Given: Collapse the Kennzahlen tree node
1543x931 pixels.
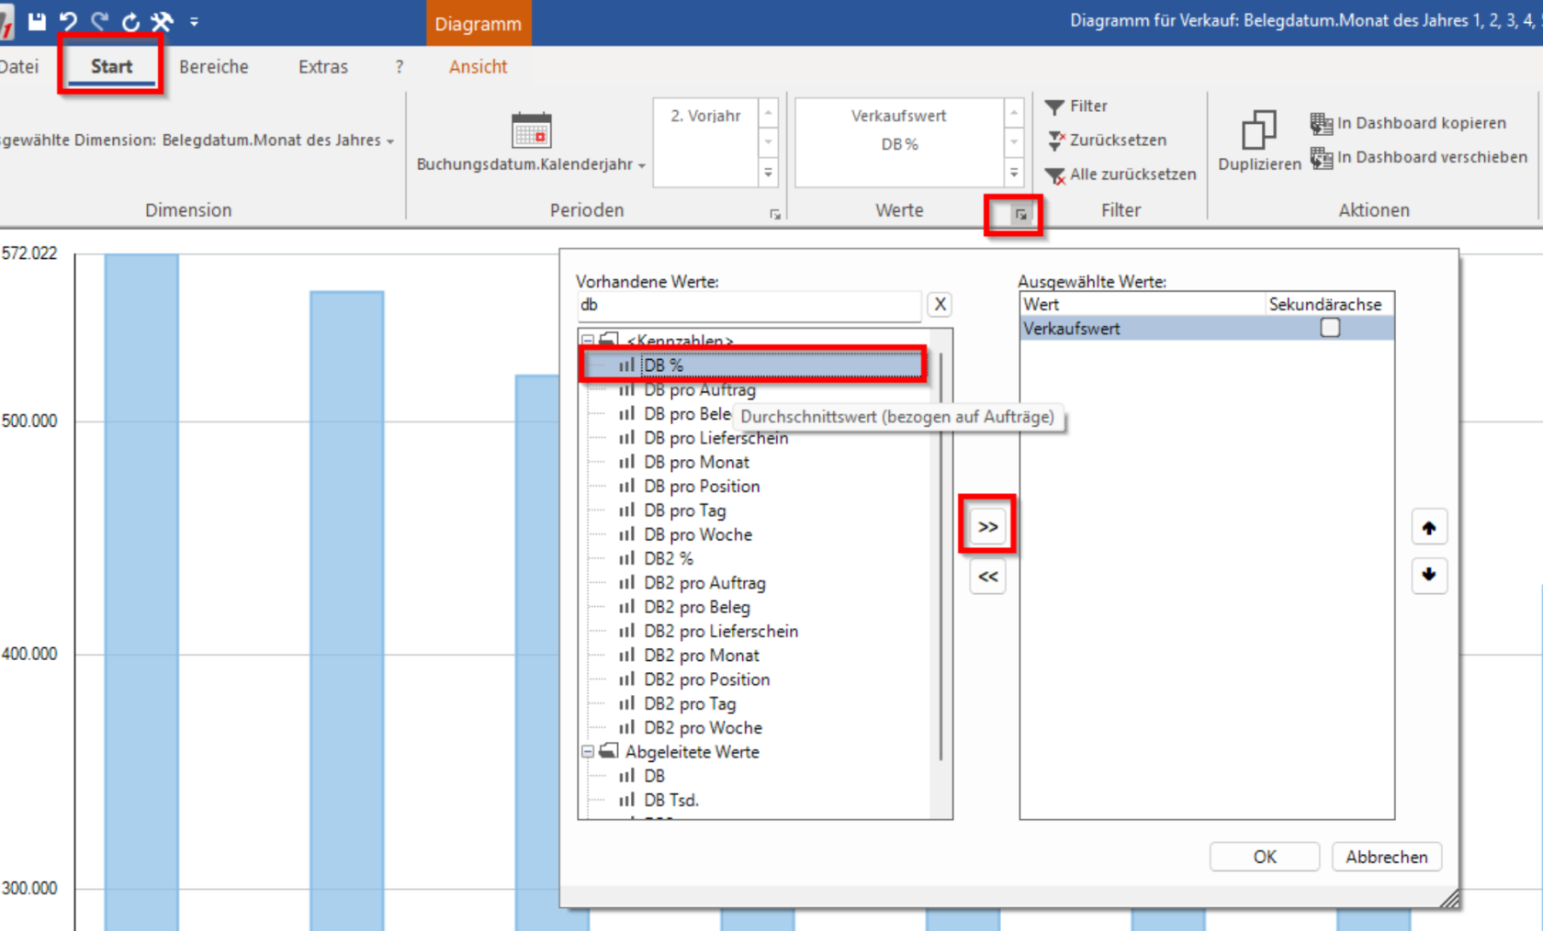Looking at the screenshot, I should click(588, 340).
